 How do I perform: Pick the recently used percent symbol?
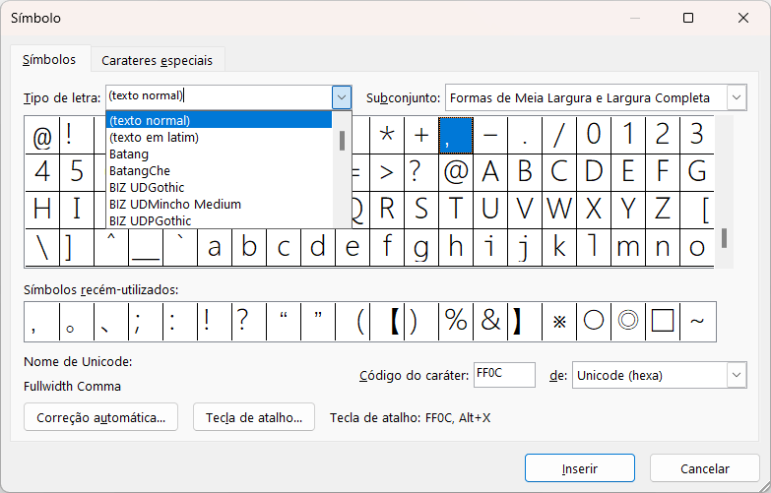456,322
